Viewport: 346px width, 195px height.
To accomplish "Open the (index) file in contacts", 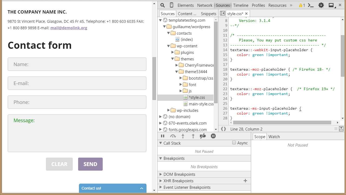I will coord(187,40).
